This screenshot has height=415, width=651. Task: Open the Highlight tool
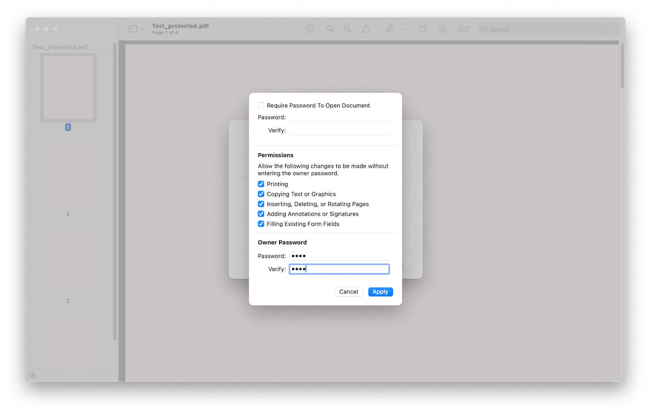[389, 28]
